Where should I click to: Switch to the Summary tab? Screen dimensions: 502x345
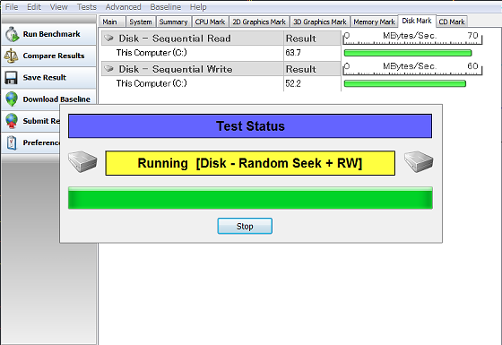[x=174, y=22]
